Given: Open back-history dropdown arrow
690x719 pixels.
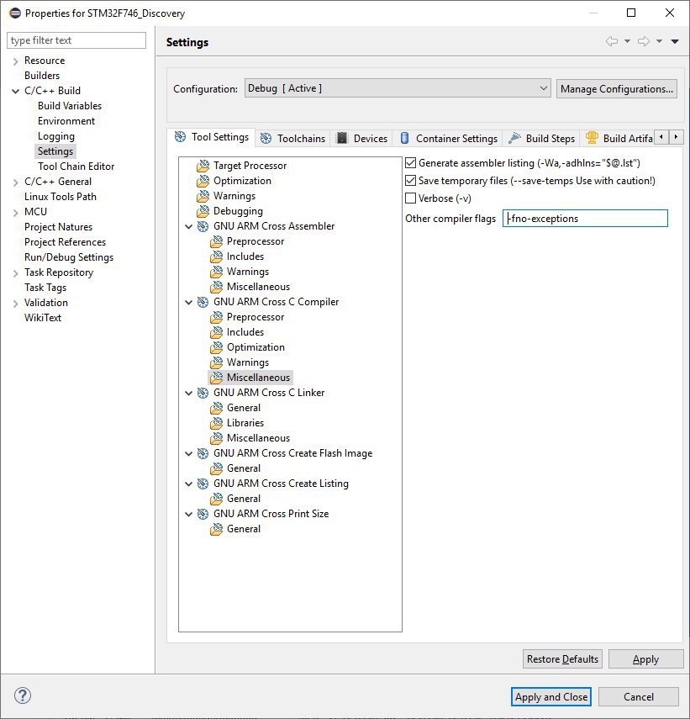Looking at the screenshot, I should [627, 41].
